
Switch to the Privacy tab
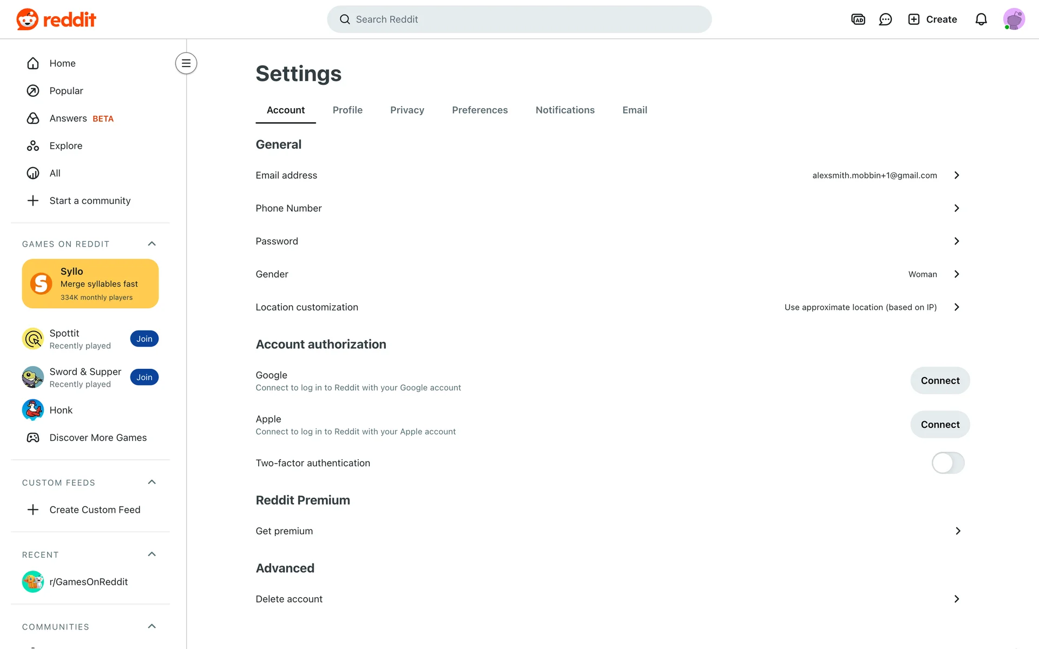point(407,110)
